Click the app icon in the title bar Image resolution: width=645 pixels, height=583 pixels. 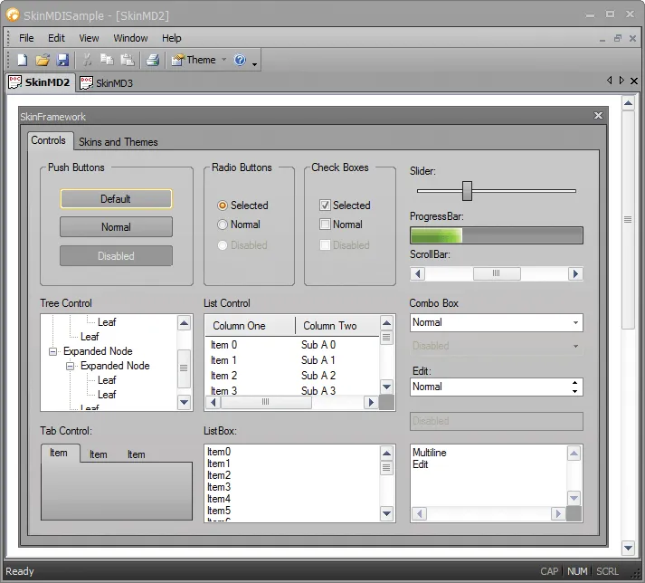click(13, 15)
